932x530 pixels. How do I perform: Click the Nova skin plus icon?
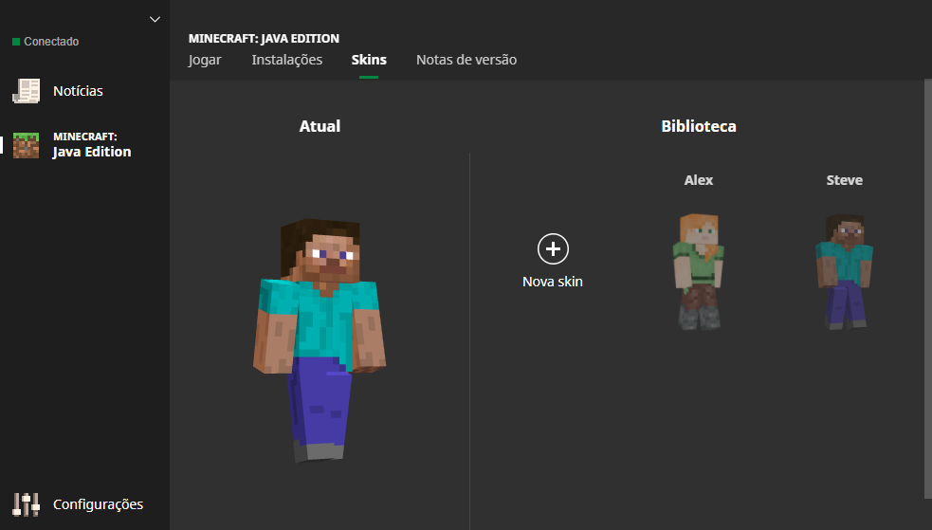click(553, 249)
